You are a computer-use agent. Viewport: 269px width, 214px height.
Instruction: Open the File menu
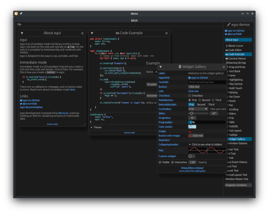coord(19,24)
